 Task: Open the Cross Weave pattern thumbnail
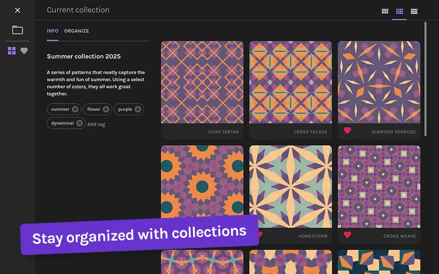click(379, 186)
